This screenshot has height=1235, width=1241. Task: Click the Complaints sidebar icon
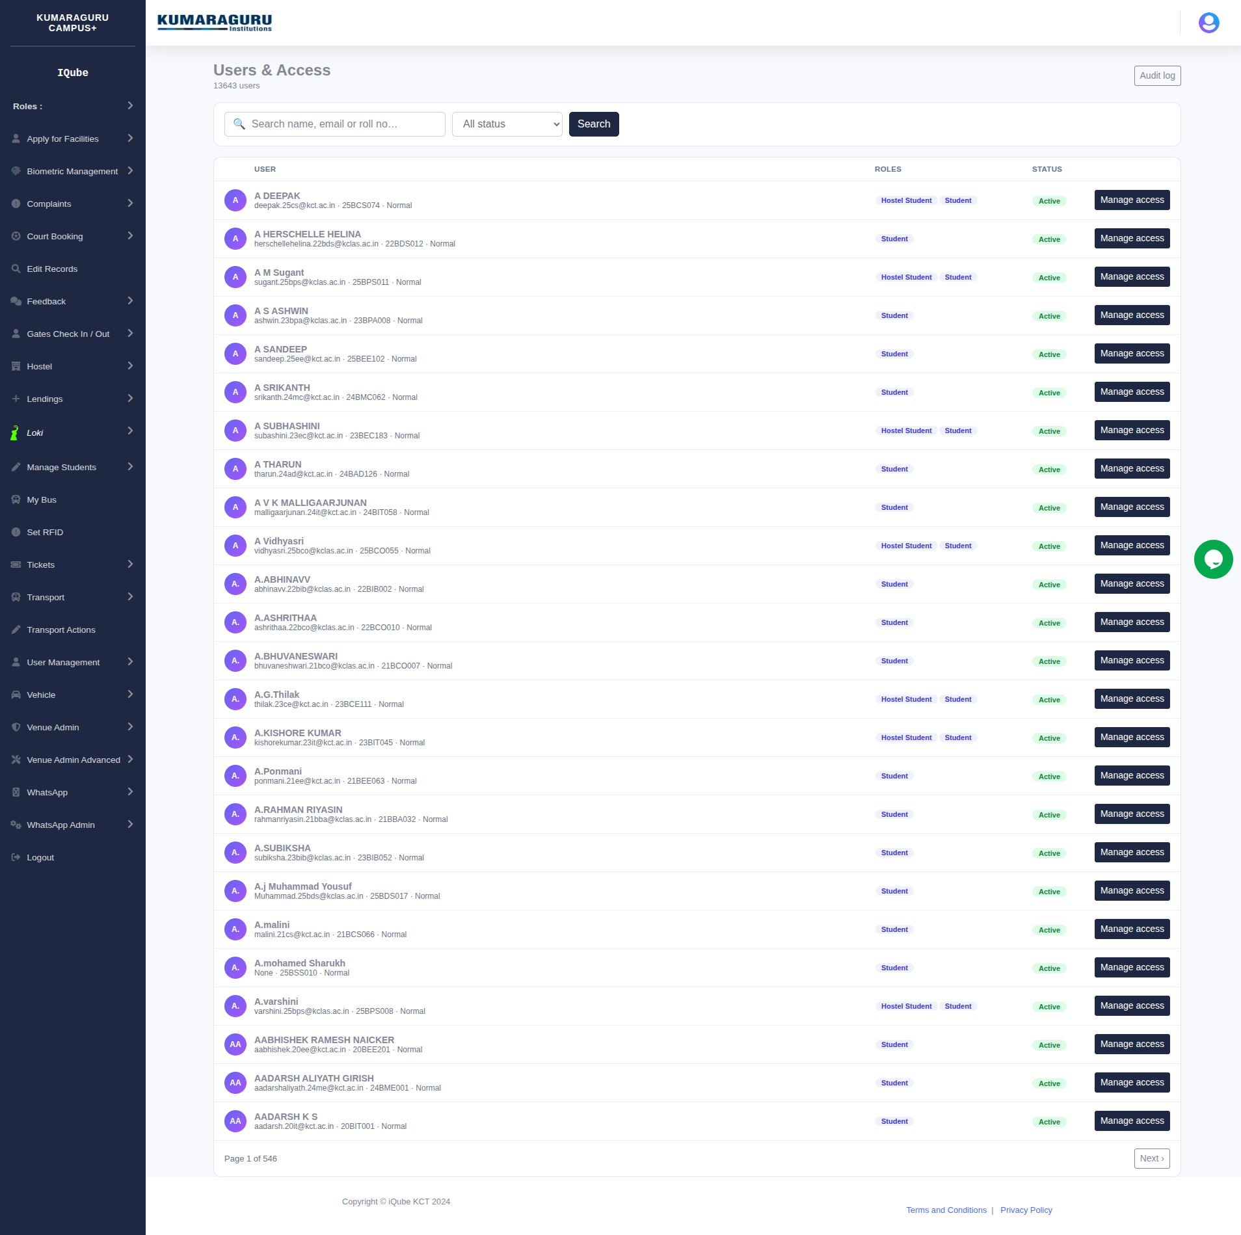tap(16, 204)
